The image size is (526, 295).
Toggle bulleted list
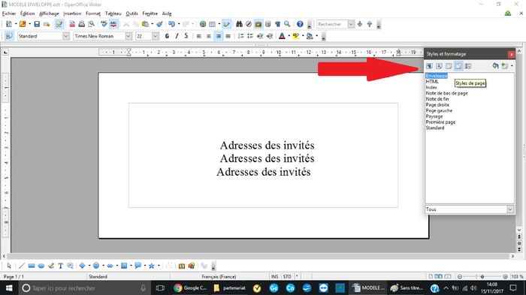click(250, 36)
